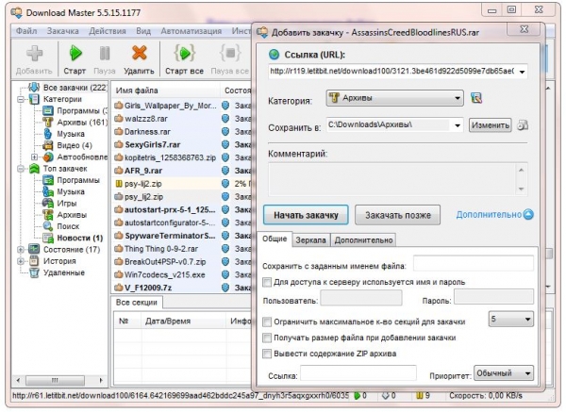The image size is (566, 412).
Task: Select Игры under Топ закачек
Action: 67,203
